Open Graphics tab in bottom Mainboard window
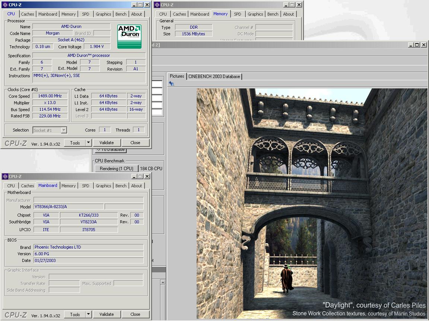429x321 pixels. (104, 186)
